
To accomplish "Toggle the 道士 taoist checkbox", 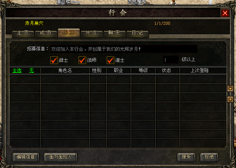I will click(x=111, y=60).
